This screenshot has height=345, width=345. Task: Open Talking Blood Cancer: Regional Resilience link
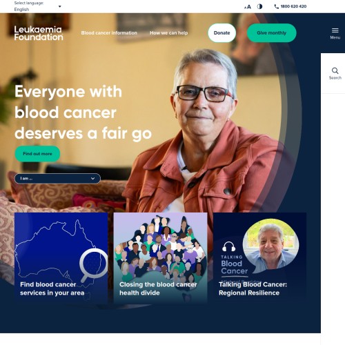coord(253,288)
